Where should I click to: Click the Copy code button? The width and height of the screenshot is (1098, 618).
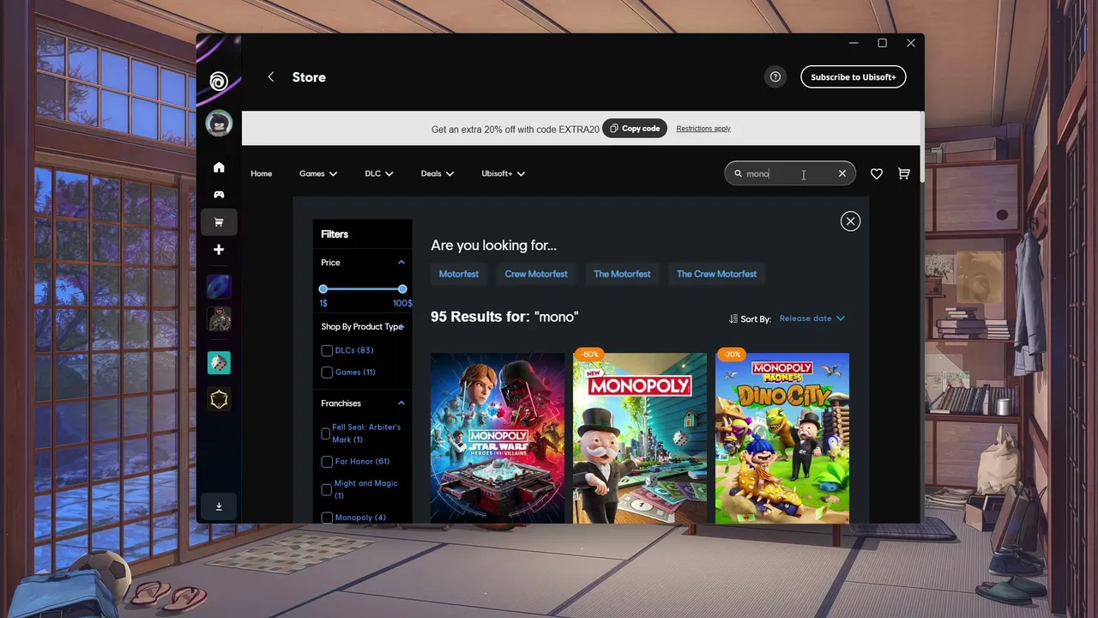click(635, 129)
